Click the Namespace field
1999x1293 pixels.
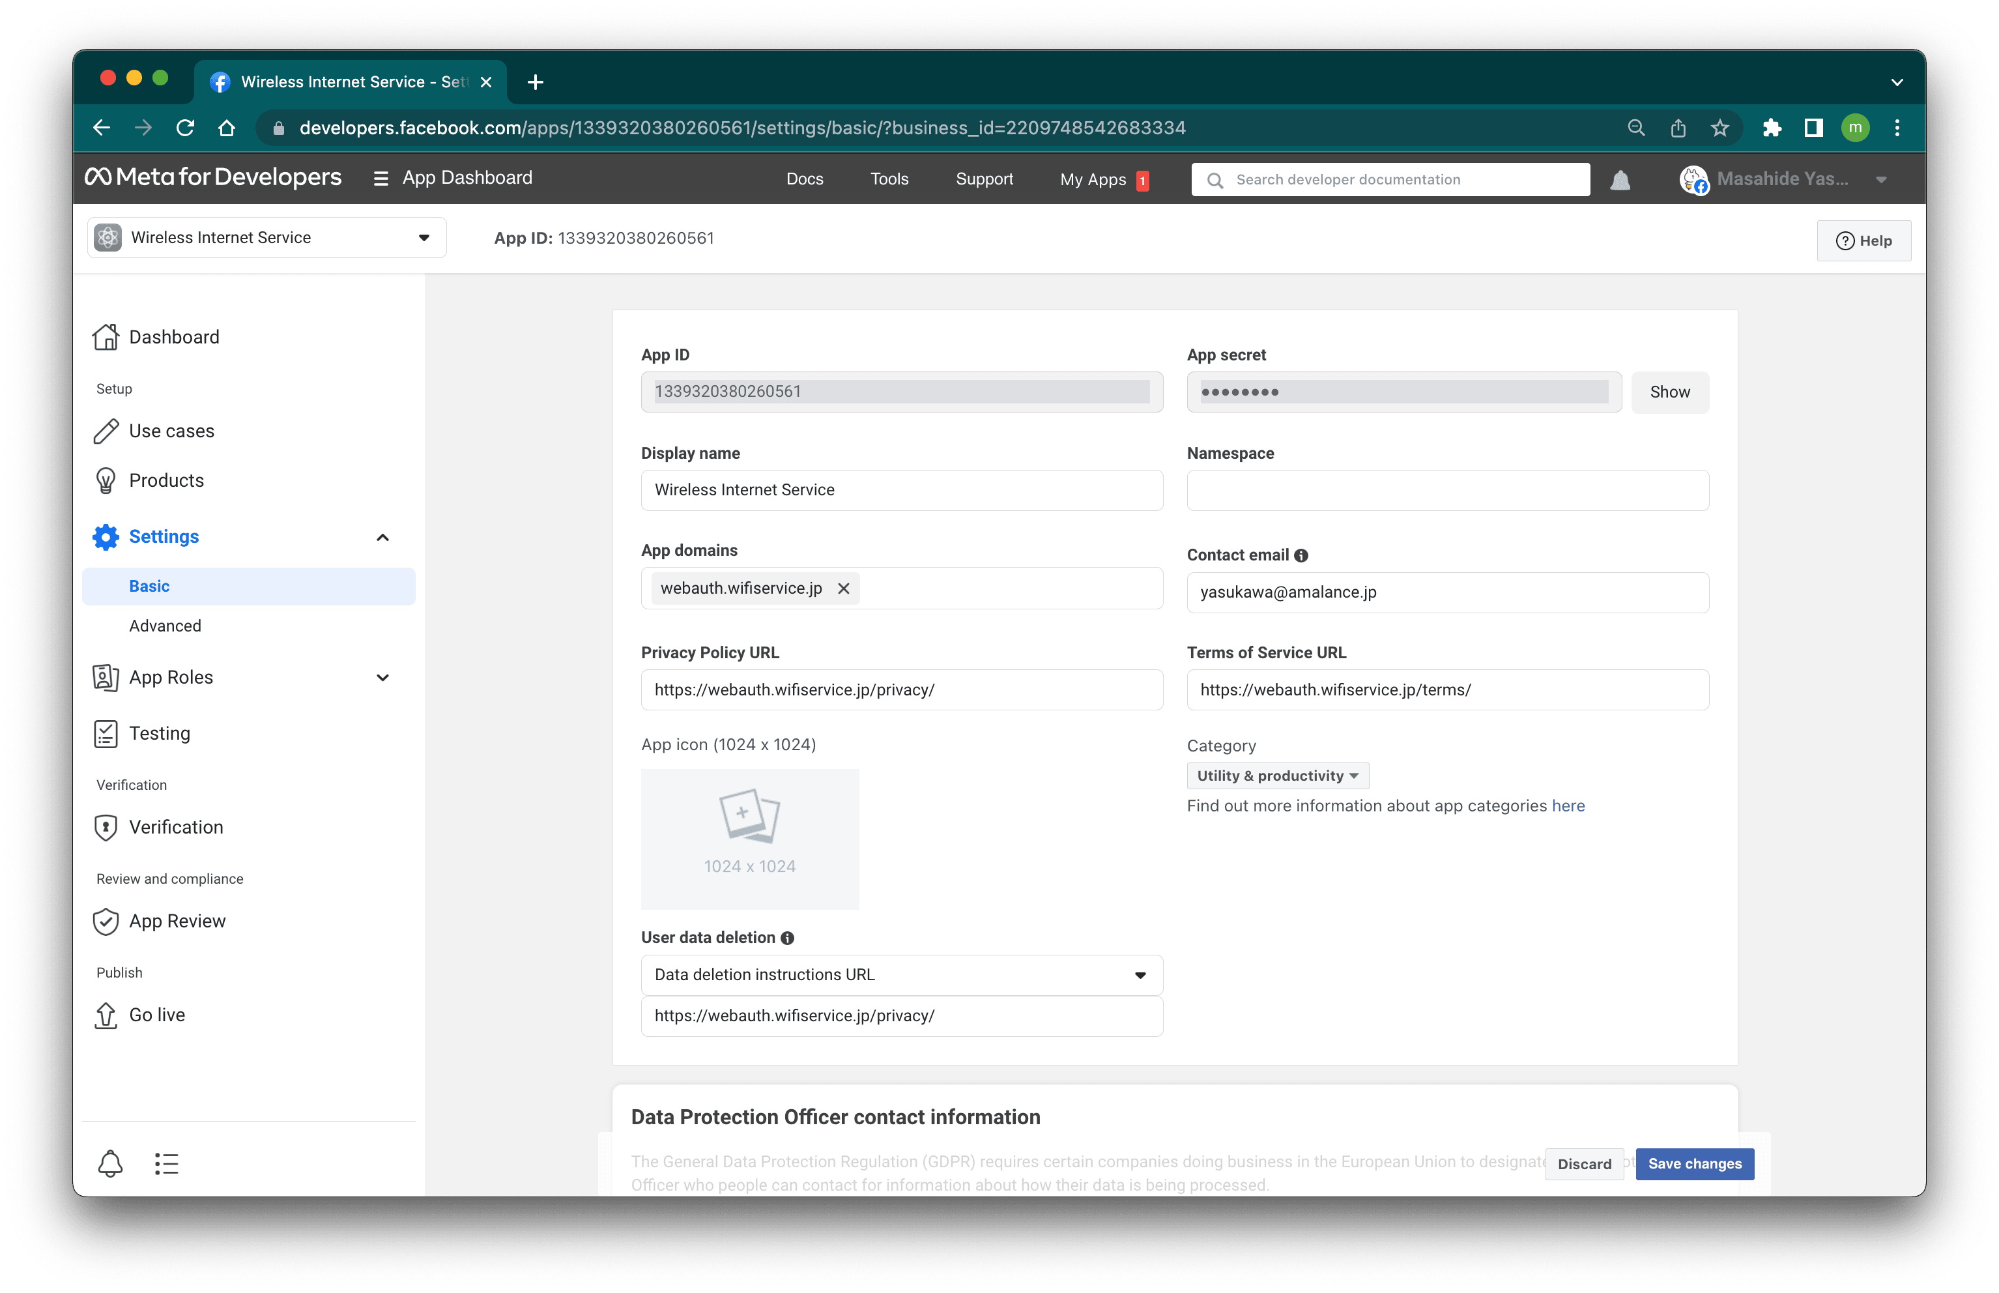[x=1447, y=489]
